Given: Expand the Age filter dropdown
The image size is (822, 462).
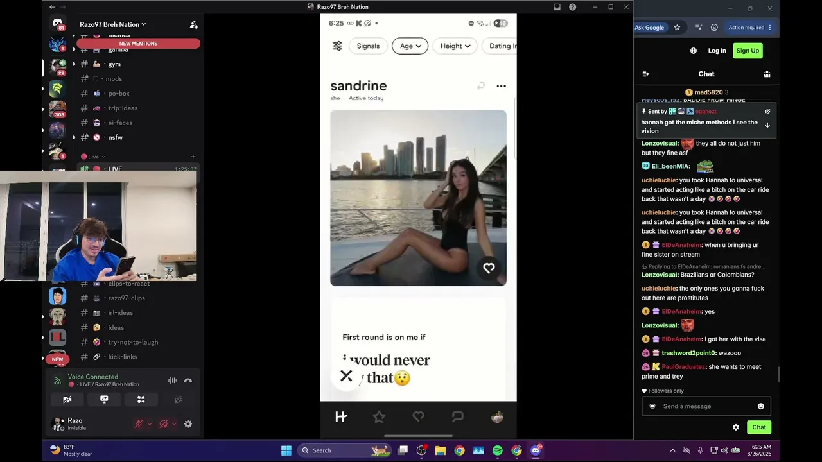Looking at the screenshot, I should [410, 46].
